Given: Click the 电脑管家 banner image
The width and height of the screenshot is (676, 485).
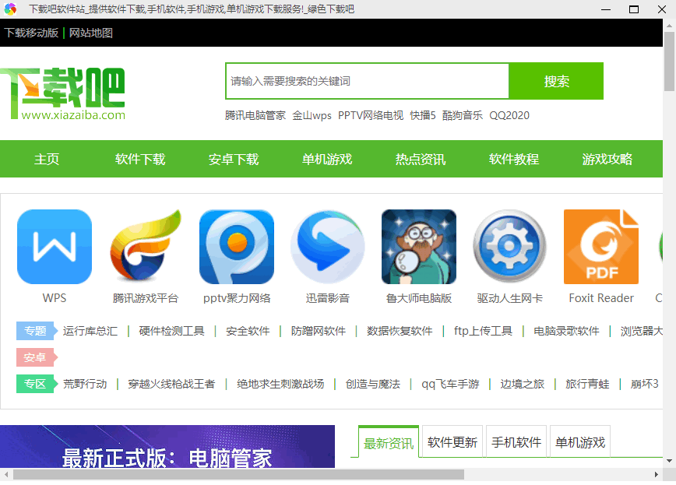Looking at the screenshot, I should 167,447.
